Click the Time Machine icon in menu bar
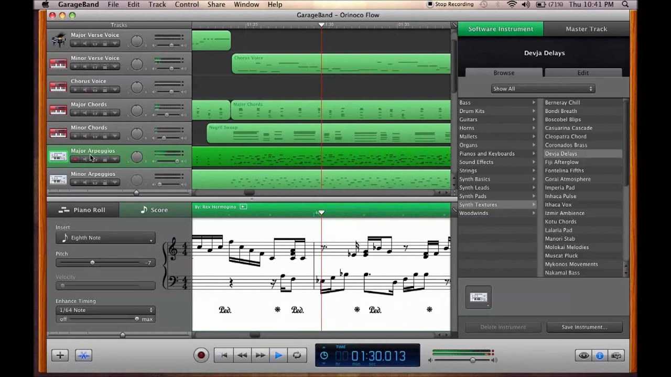The width and height of the screenshot is (671, 377). pyautogui.click(x=484, y=5)
